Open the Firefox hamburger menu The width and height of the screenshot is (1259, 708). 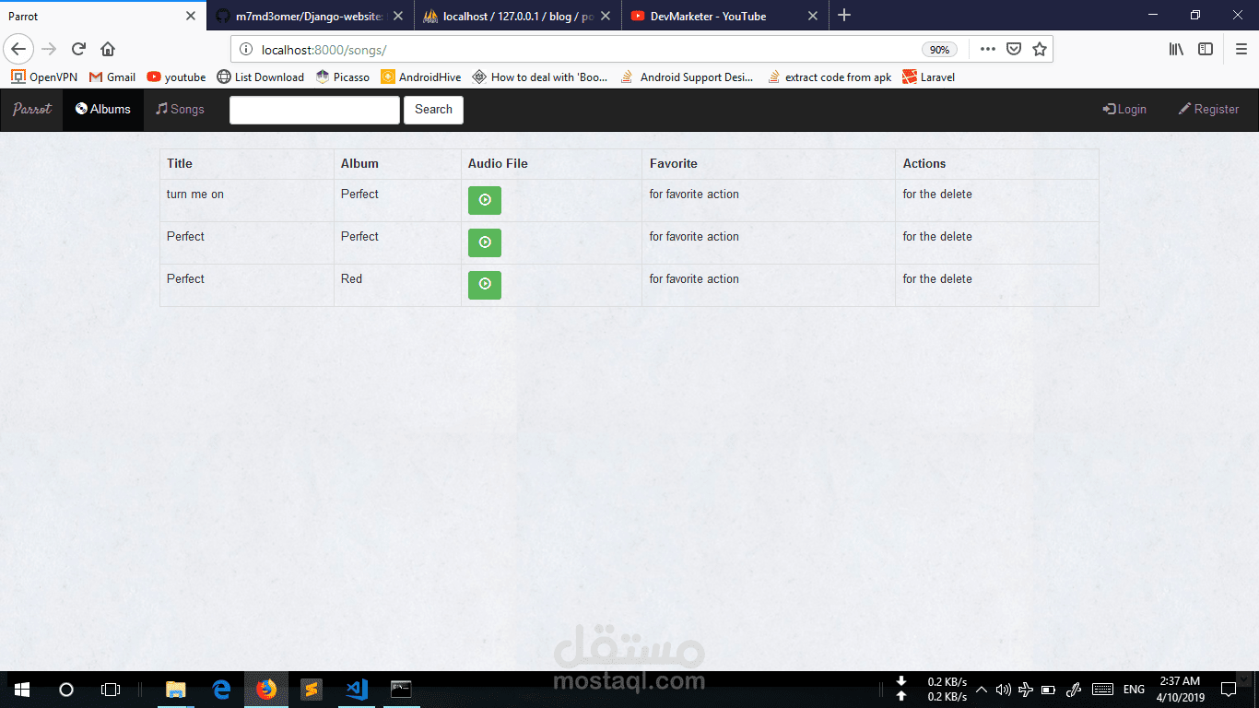tap(1241, 49)
